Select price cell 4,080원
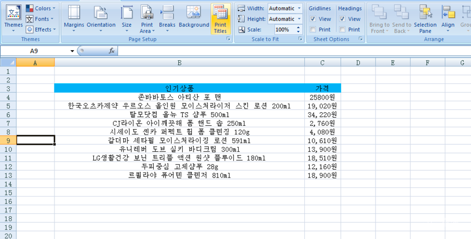Screen dimensions: 471x239 323,132
